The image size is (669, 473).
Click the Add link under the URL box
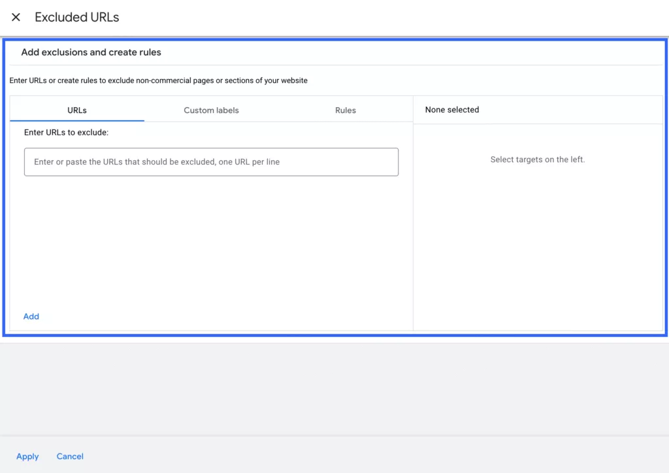click(x=31, y=316)
